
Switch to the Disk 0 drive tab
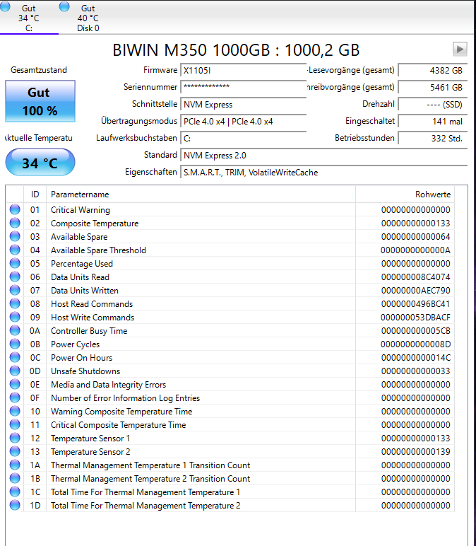(88, 18)
